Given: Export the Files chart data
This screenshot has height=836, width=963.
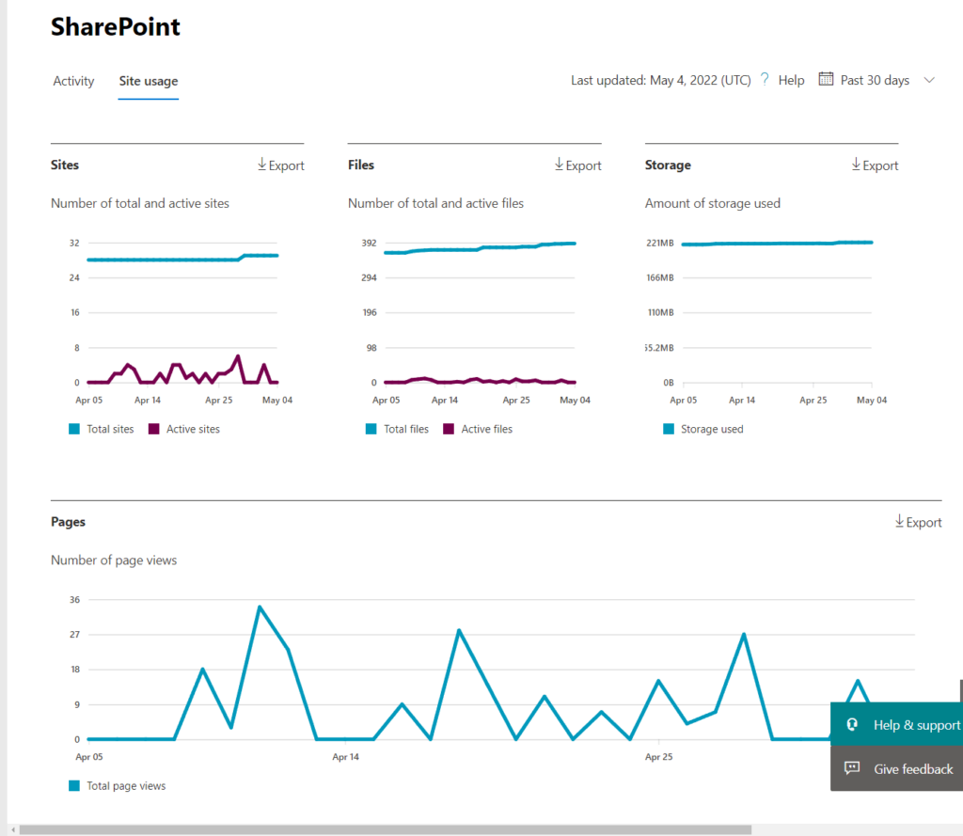Looking at the screenshot, I should [578, 166].
